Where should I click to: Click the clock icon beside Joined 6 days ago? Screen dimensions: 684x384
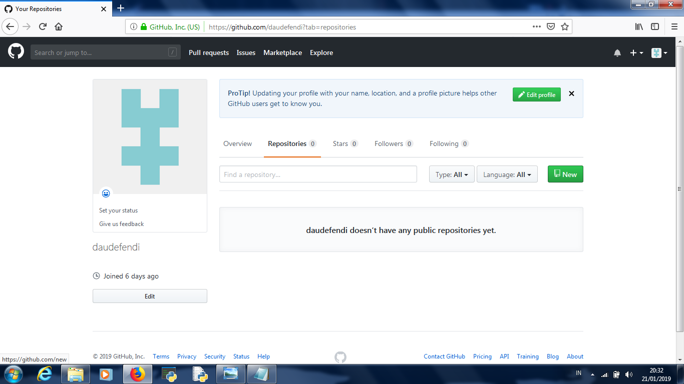[96, 275]
